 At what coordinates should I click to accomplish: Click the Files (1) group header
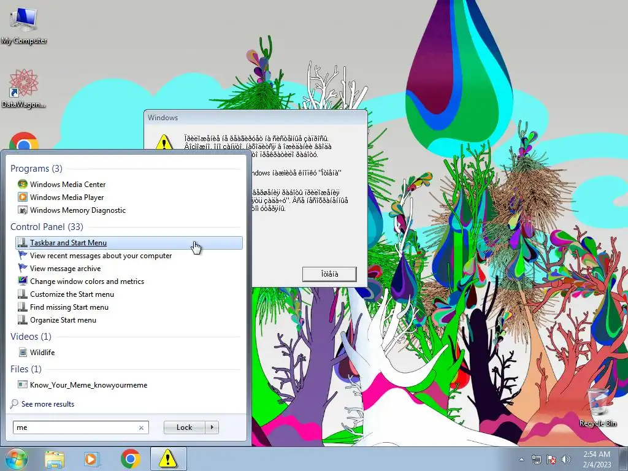tap(26, 369)
